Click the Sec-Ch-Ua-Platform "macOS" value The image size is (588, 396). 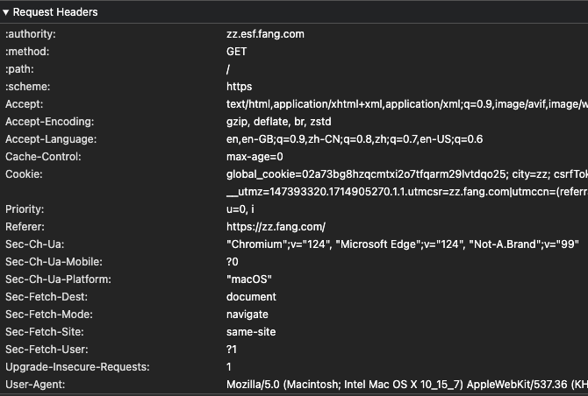(249, 279)
